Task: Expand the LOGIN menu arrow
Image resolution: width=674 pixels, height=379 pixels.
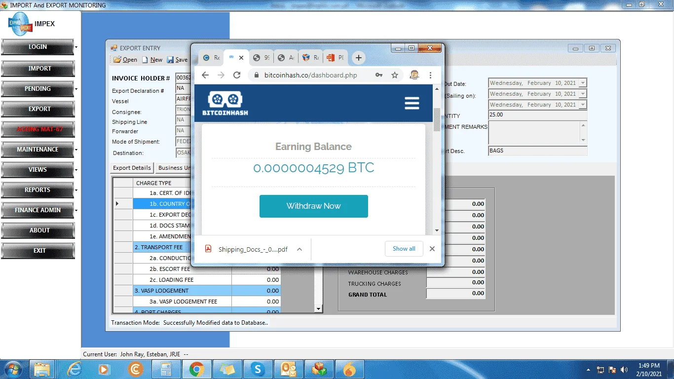Action: (76, 47)
